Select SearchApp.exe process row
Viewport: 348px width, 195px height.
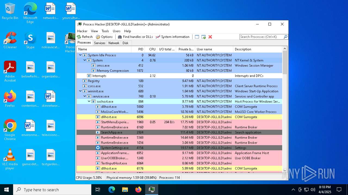(179, 132)
